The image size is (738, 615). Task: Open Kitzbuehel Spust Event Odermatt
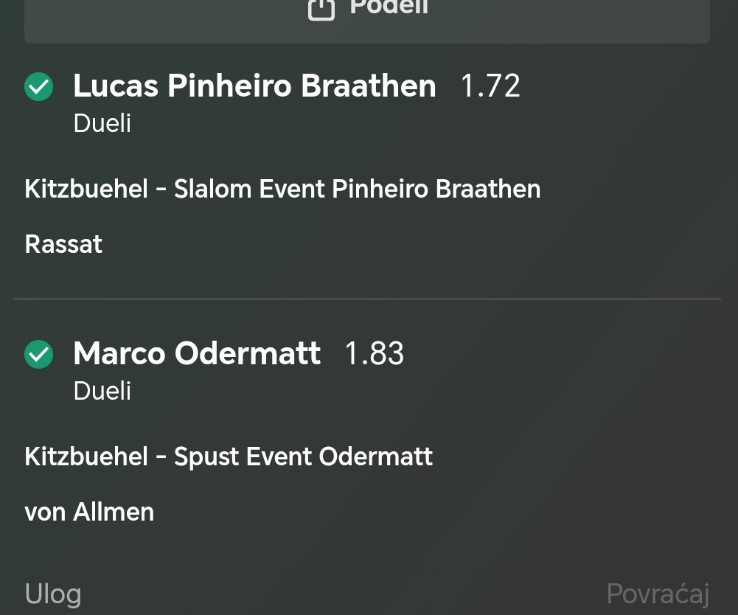click(229, 456)
